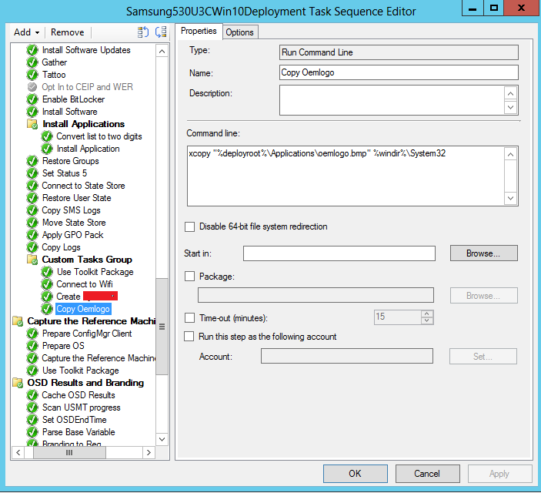
Task: Click the move step down toolbar icon
Action: [160, 32]
